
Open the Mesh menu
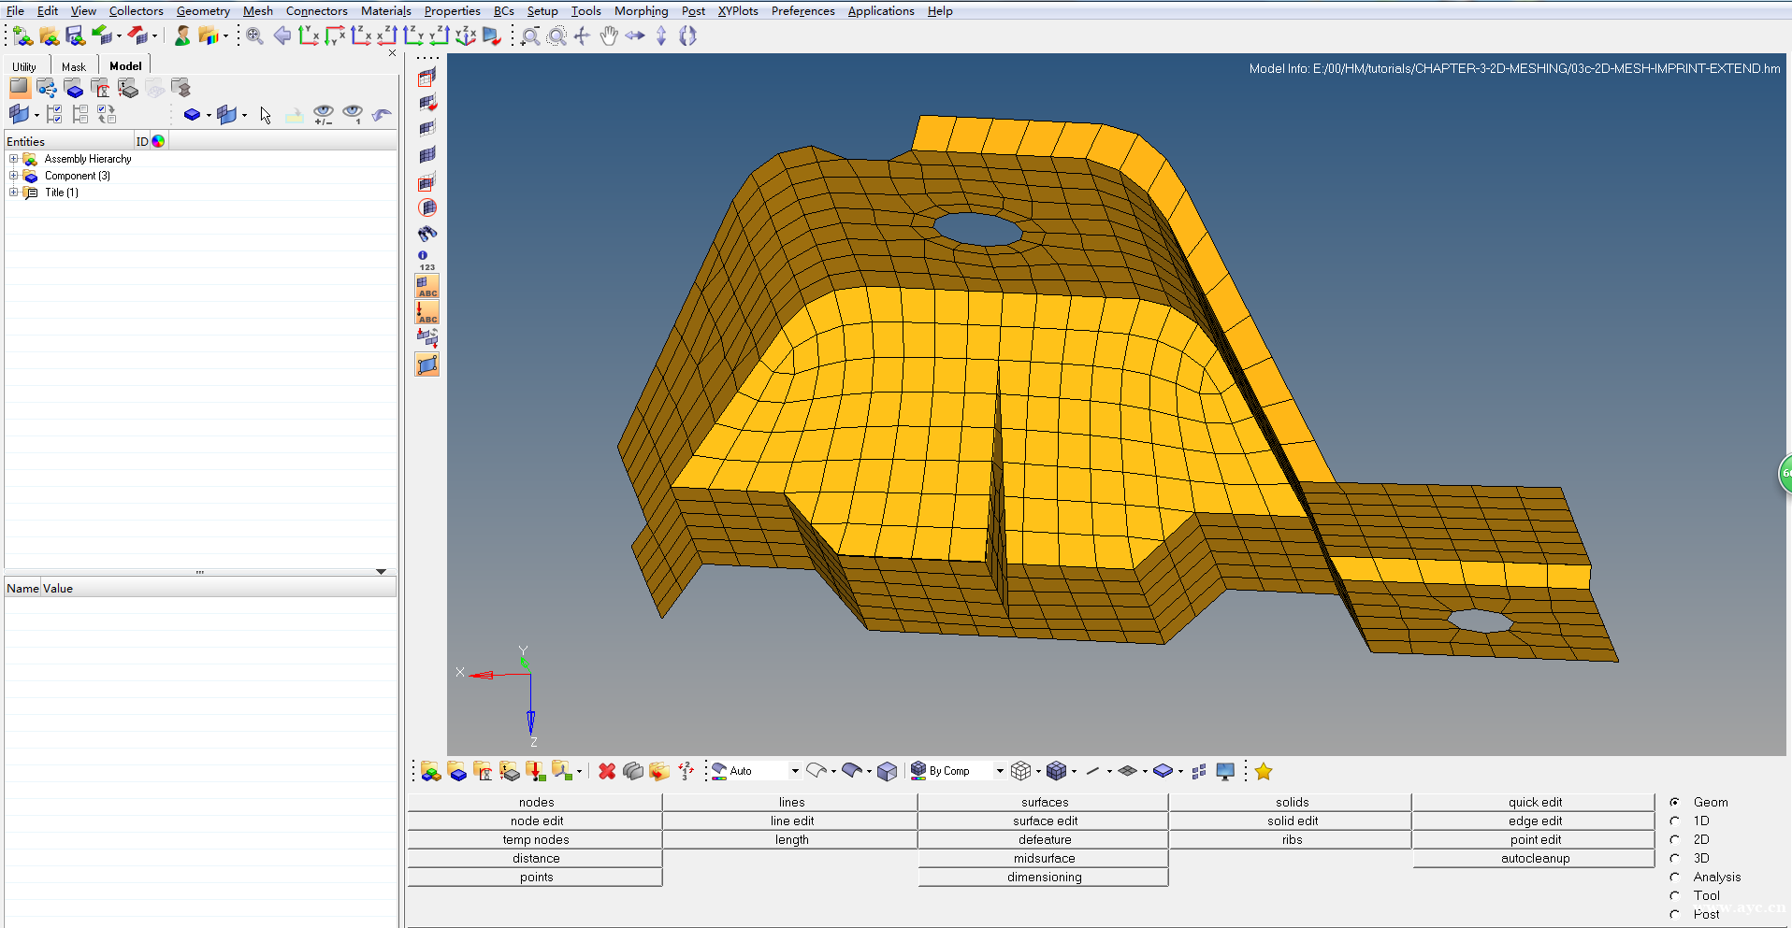click(257, 11)
